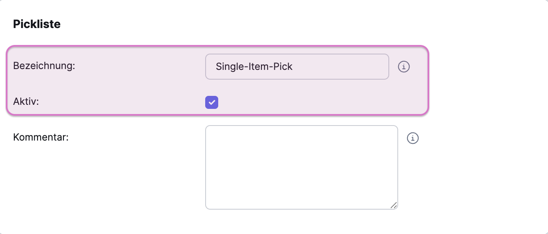
Task: Click the Bezeichnung field dropdown-style border
Action: click(x=297, y=67)
